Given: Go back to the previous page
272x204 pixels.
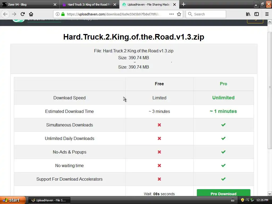Looking at the screenshot, I should tap(5, 14).
